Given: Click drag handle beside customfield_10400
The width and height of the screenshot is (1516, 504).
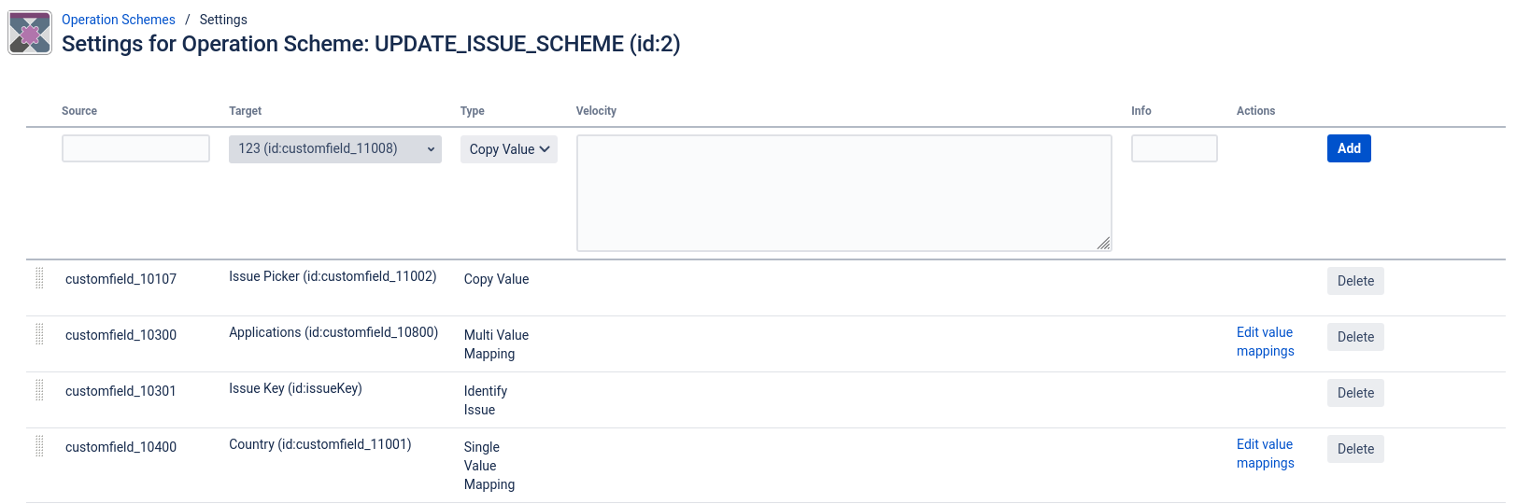Looking at the screenshot, I should (39, 446).
